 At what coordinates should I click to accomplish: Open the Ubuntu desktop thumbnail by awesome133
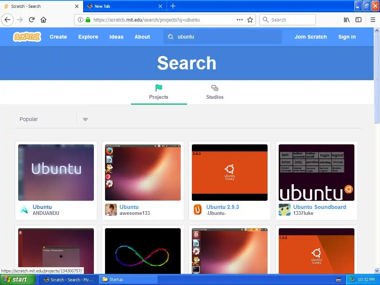pyautogui.click(x=143, y=173)
